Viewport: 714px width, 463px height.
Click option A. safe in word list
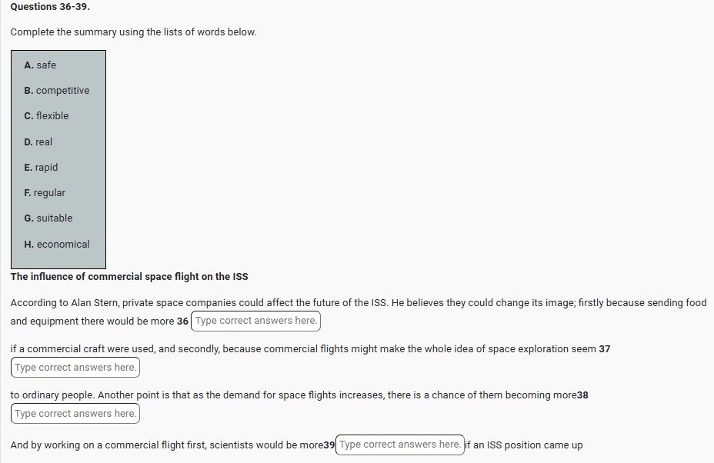click(40, 65)
